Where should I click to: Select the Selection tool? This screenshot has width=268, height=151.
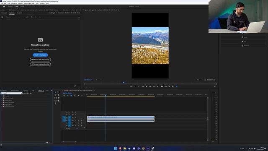tap(55, 92)
